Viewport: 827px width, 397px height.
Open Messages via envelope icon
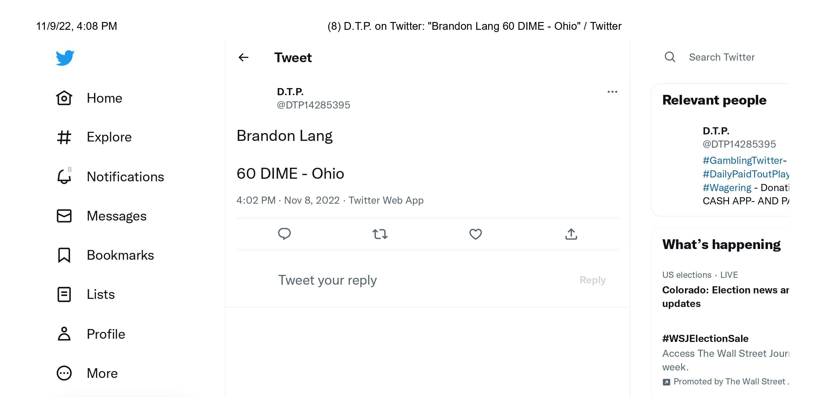pos(64,216)
